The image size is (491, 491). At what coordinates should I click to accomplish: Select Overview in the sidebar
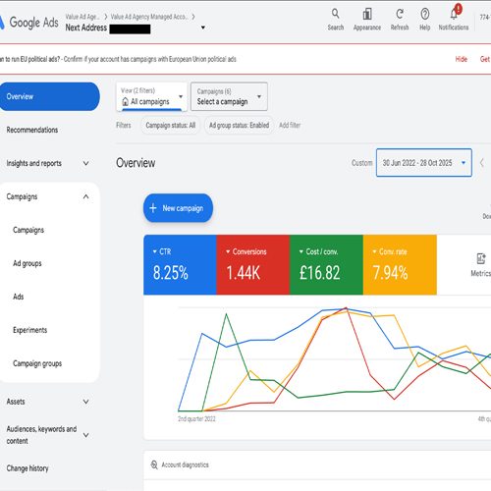pyautogui.click(x=49, y=96)
